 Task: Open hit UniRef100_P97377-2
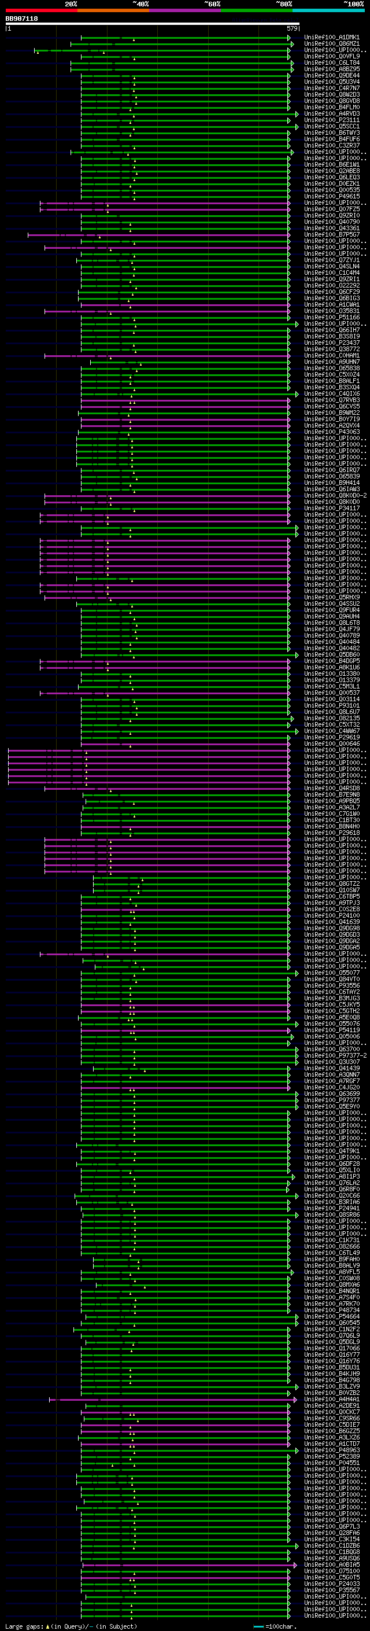335,1055
